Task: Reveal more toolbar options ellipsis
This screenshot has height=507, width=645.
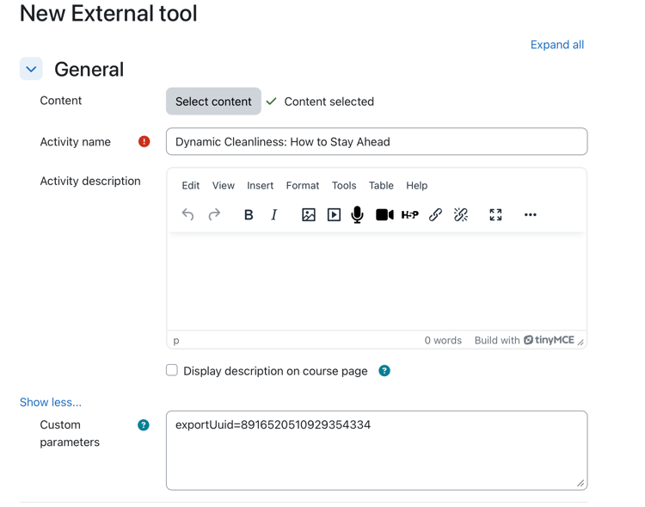Action: [531, 214]
